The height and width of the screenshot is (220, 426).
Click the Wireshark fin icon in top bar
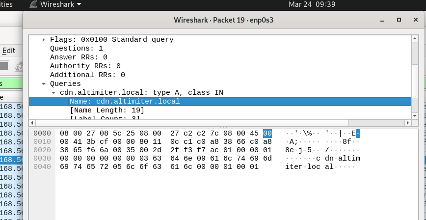point(33,4)
